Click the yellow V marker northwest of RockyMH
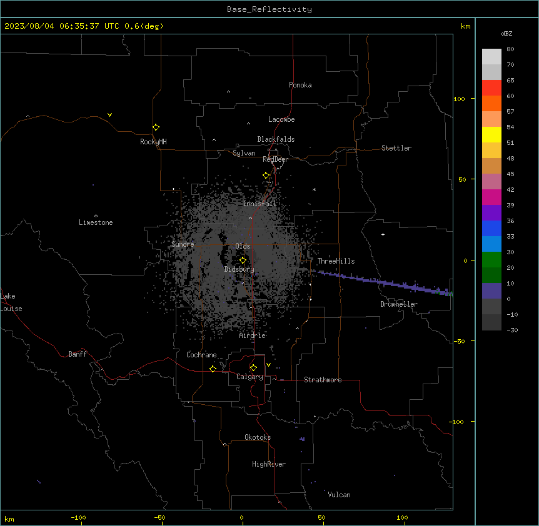539x526 pixels. point(109,115)
